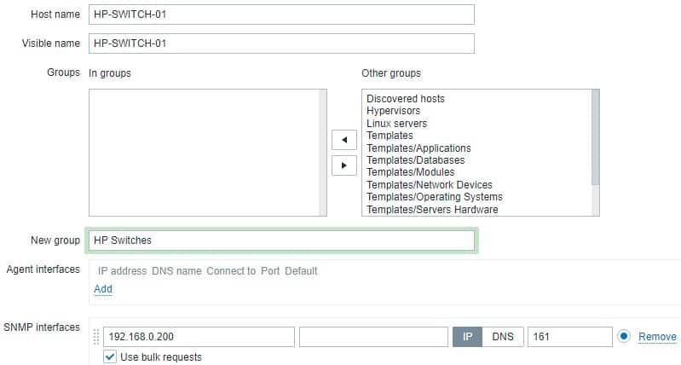The width and height of the screenshot is (681, 365).
Task: Remove the SNMP interface
Action: point(657,337)
